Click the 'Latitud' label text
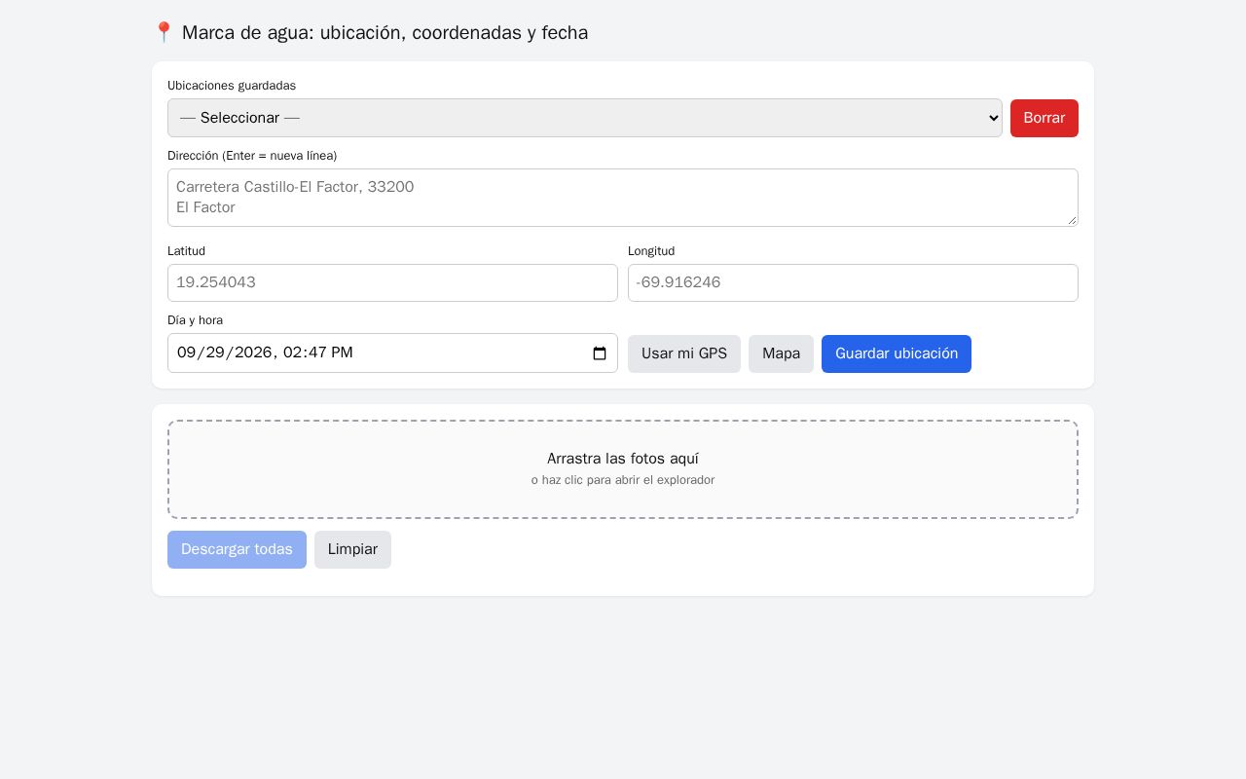The height and width of the screenshot is (779, 1246). (x=186, y=251)
